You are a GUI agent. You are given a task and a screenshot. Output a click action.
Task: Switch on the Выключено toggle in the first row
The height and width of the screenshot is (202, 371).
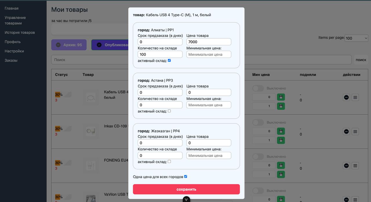258,88
